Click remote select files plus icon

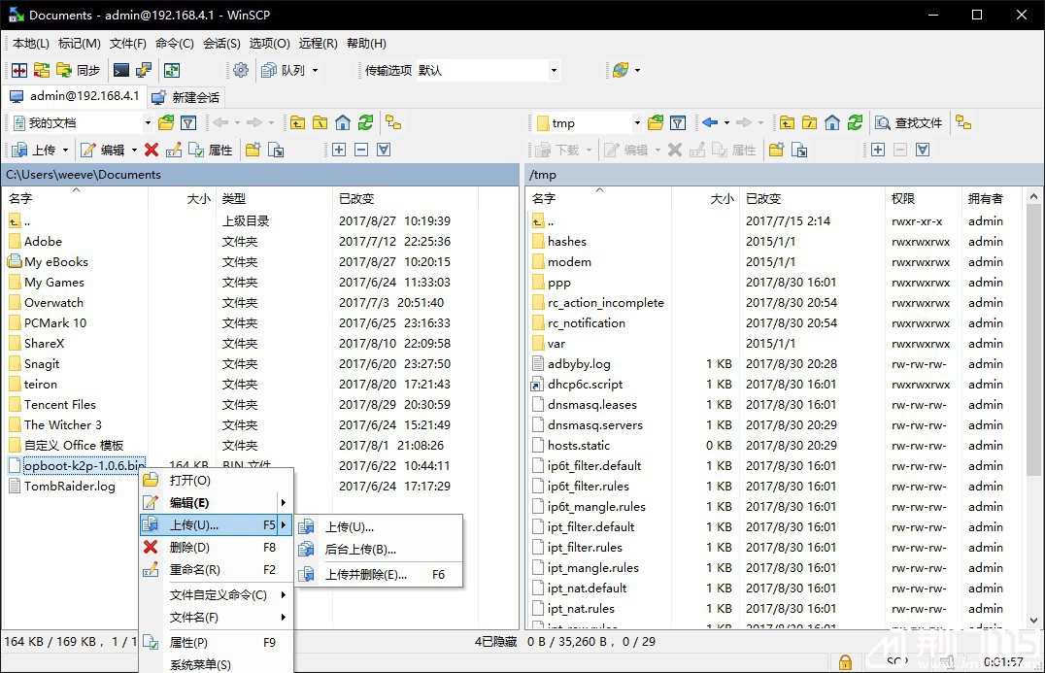point(878,150)
